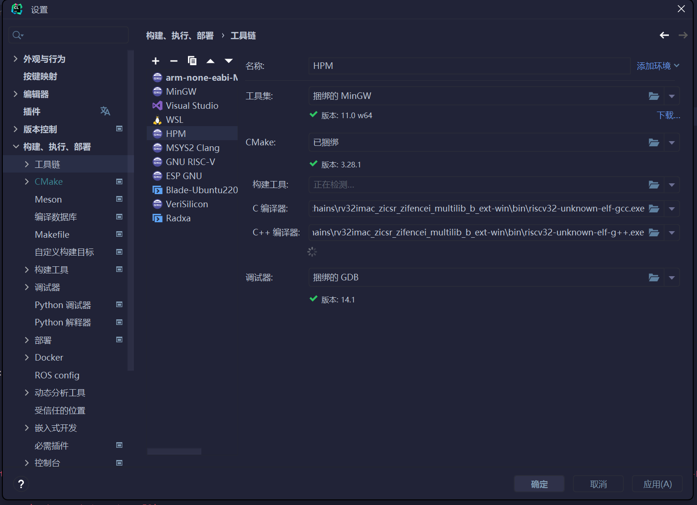The width and height of the screenshot is (697, 505).
Task: Remove selected toolchain with minus icon
Action: pos(174,61)
